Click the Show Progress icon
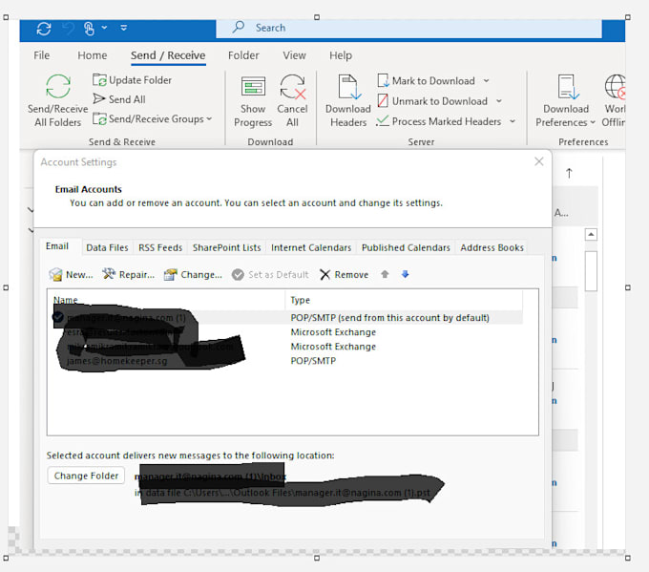Viewport: 649px width, 572px height. 253,86
